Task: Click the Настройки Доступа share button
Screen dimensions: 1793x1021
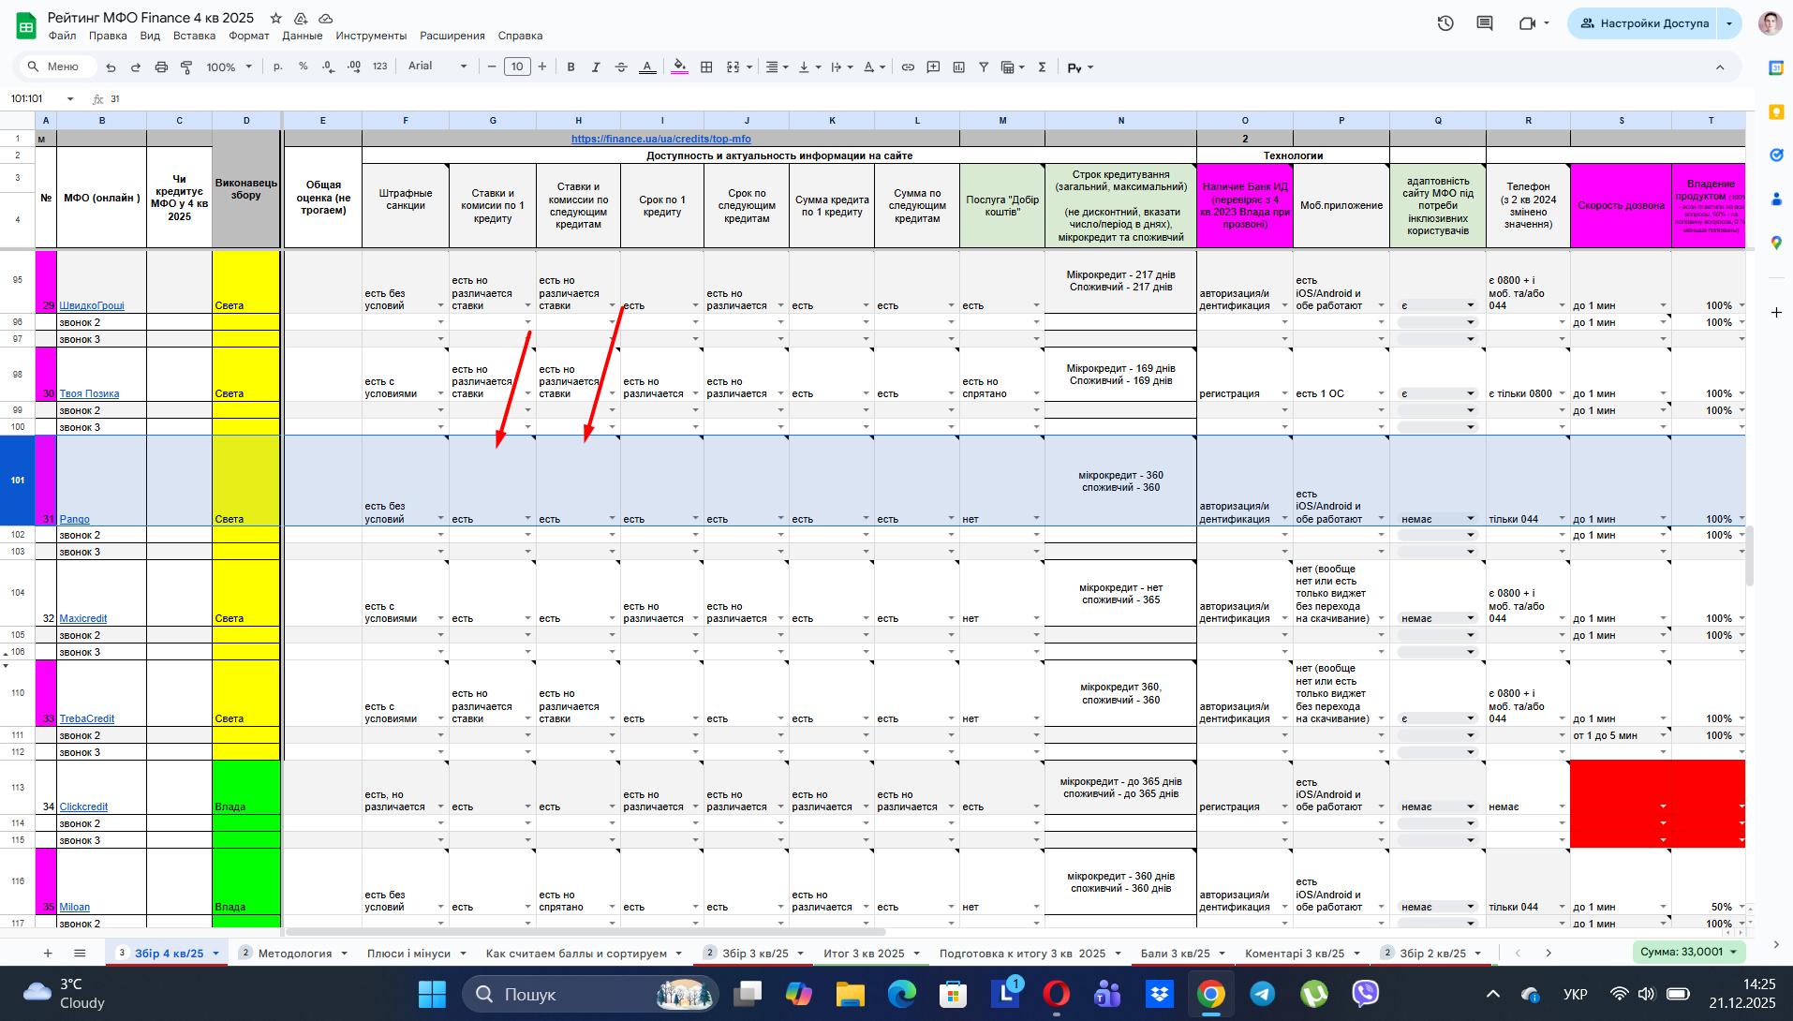Action: 1644,23
